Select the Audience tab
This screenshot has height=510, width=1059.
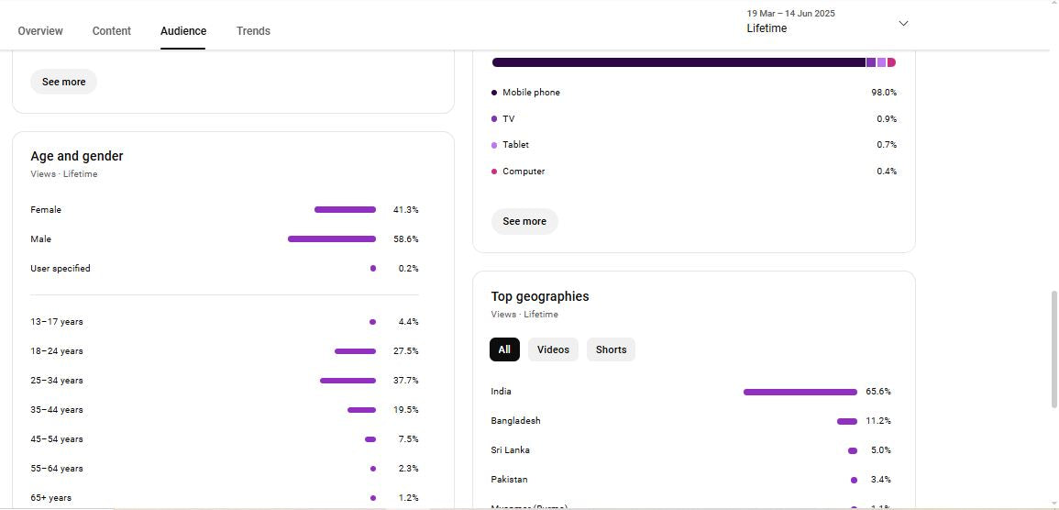pos(183,31)
